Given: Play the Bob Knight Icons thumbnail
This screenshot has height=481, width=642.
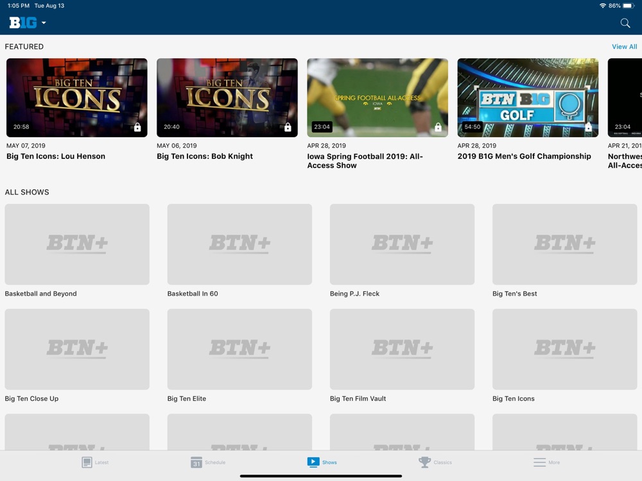Looking at the screenshot, I should 227,97.
